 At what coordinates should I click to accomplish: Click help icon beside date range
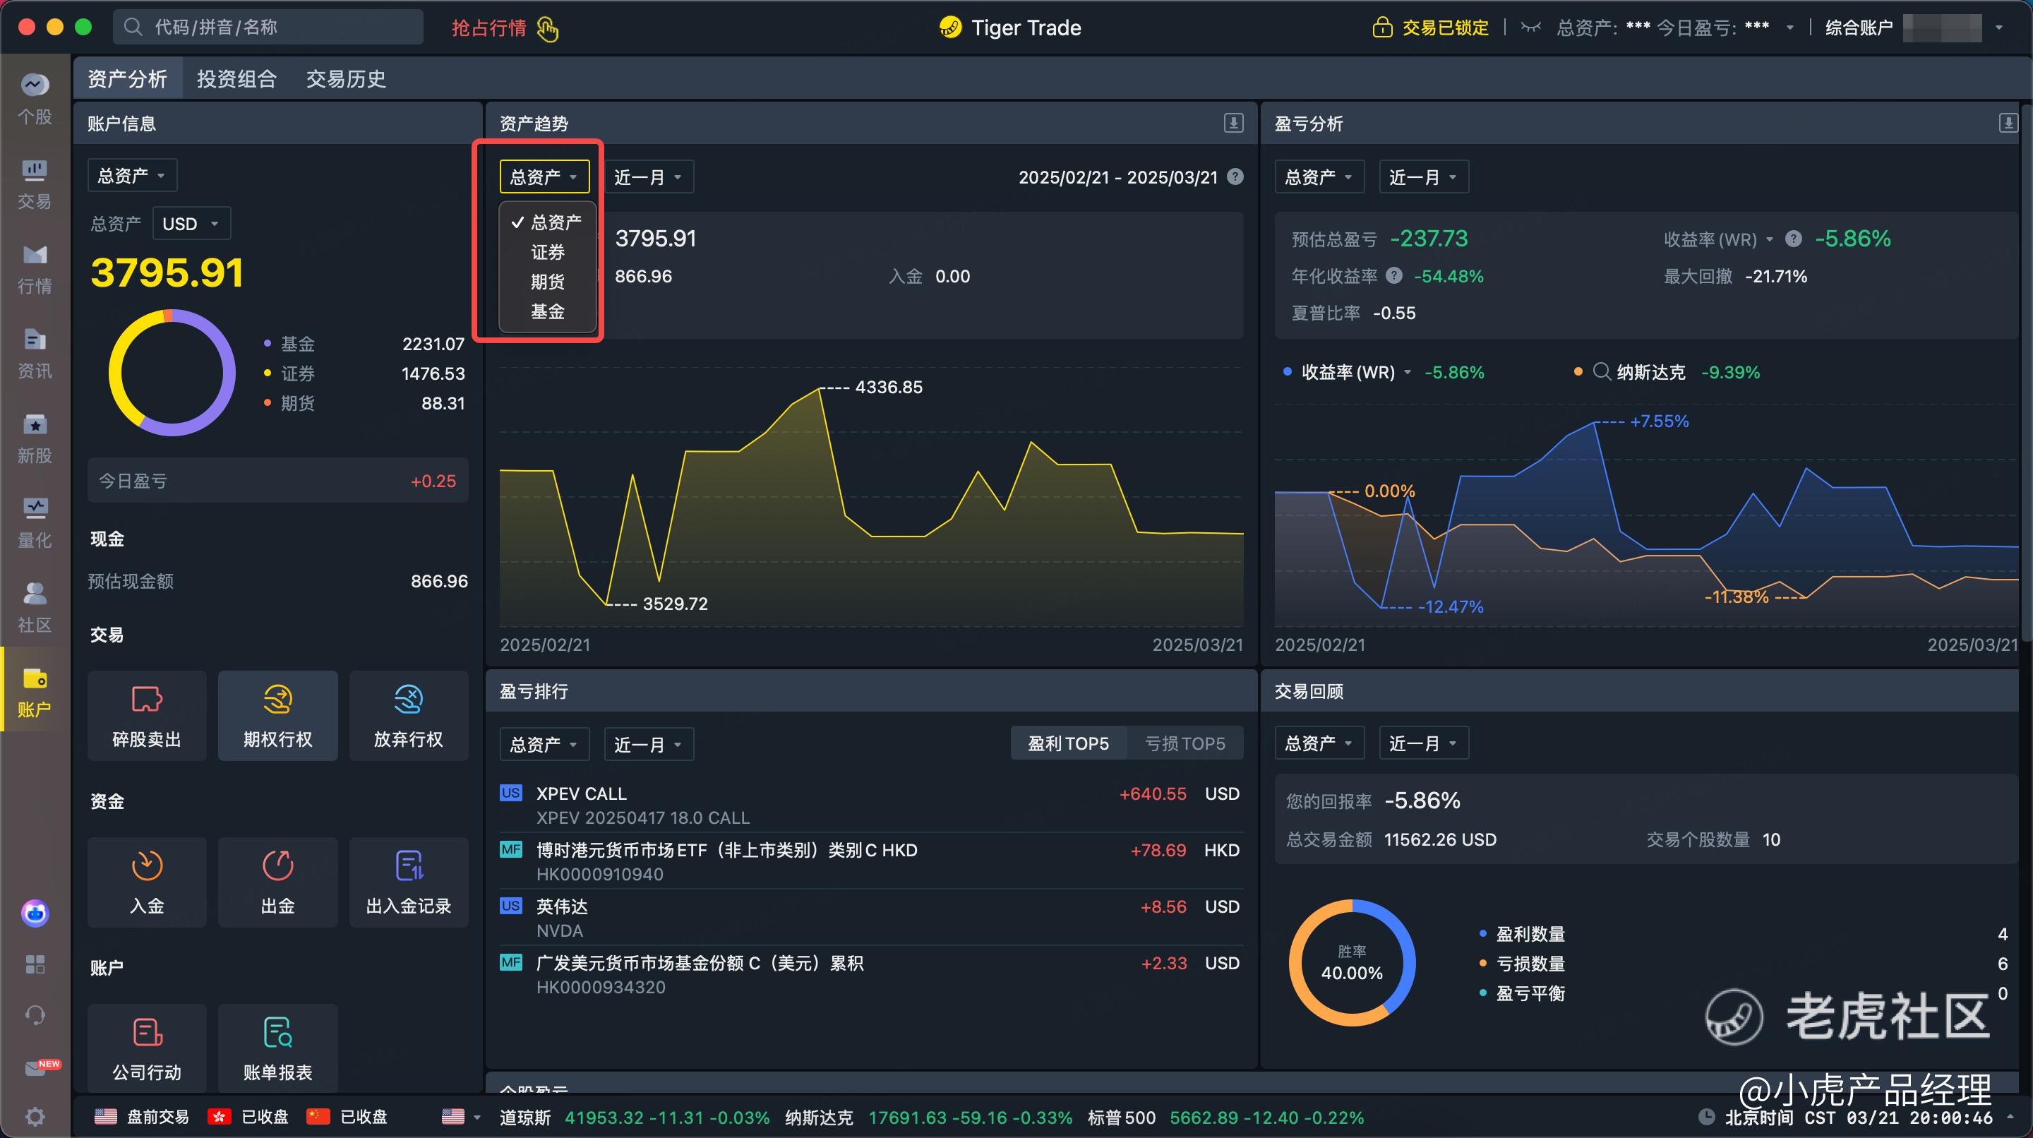point(1236,176)
